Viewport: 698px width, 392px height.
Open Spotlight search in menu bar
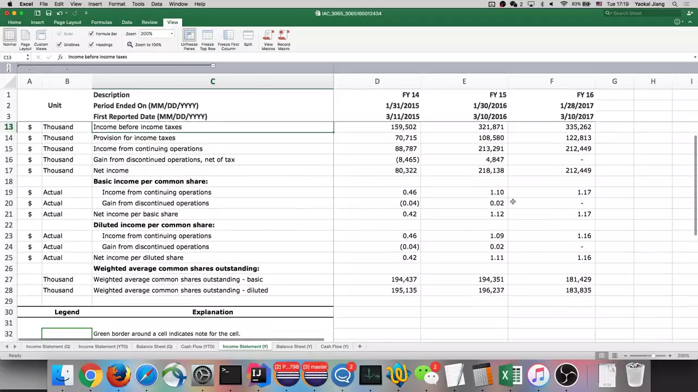coord(675,4)
